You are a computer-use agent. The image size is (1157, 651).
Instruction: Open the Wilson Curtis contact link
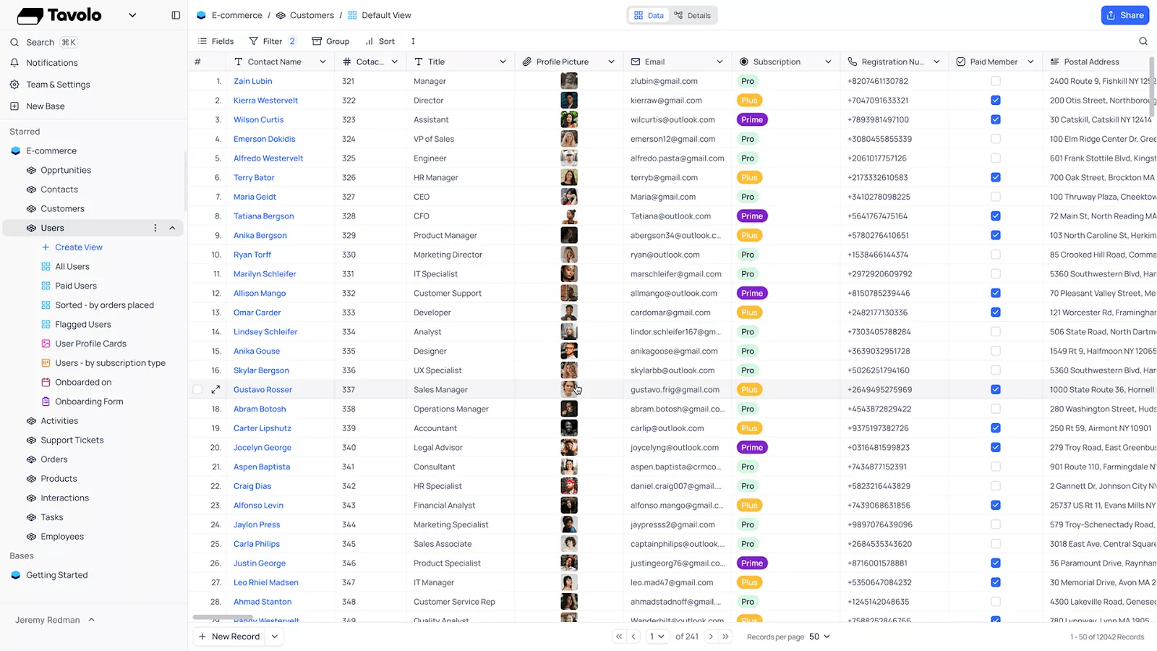pos(258,120)
